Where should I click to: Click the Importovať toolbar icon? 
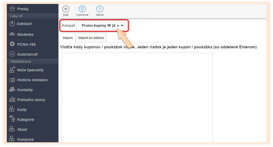(x=82, y=9)
